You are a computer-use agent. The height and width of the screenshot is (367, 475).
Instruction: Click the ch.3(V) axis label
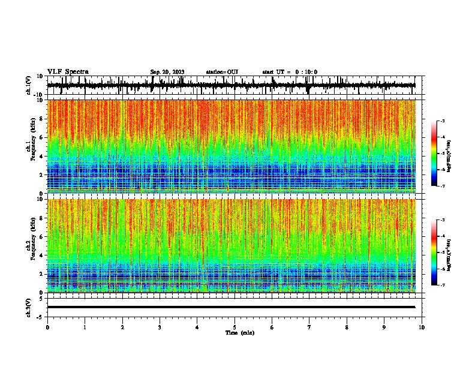pos(28,308)
